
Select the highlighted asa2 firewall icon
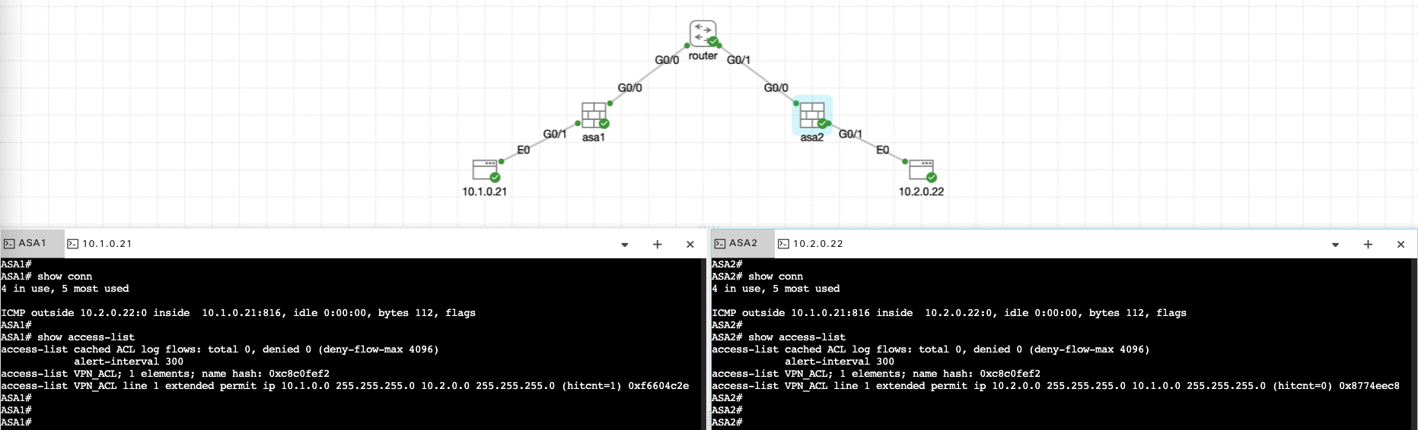click(812, 115)
